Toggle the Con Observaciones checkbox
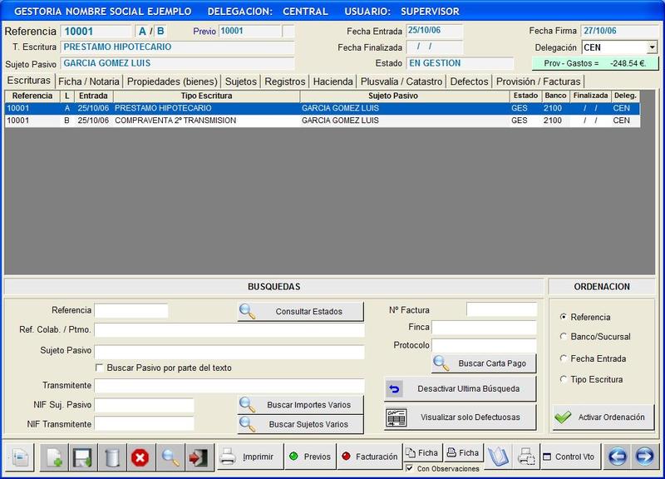Viewport: 665px width, 479px height. [x=410, y=469]
